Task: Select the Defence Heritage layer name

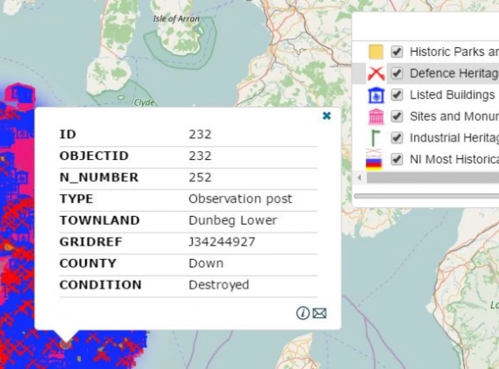Action: click(453, 73)
